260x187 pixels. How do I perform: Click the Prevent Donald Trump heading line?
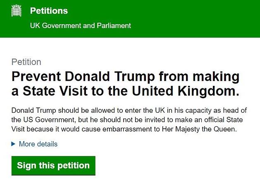pyautogui.click(x=125, y=77)
